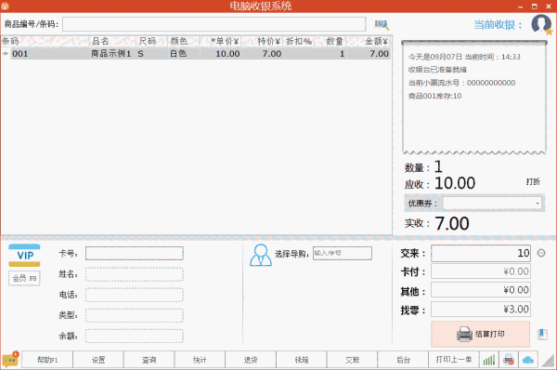Screen dimensions: 557x370
Task: Select the row cell with barcode 001
Action: (x=50, y=54)
